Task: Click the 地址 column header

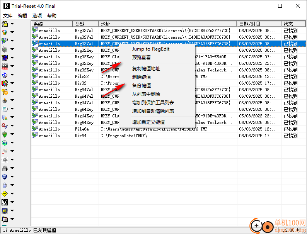Action: (x=168, y=24)
